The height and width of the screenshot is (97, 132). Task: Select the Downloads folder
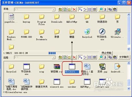[57, 19]
